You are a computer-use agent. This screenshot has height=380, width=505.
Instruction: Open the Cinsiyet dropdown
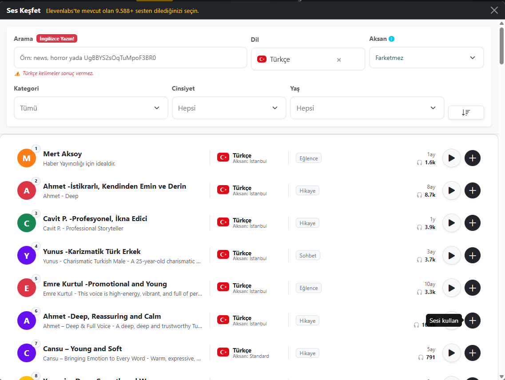tap(229, 108)
